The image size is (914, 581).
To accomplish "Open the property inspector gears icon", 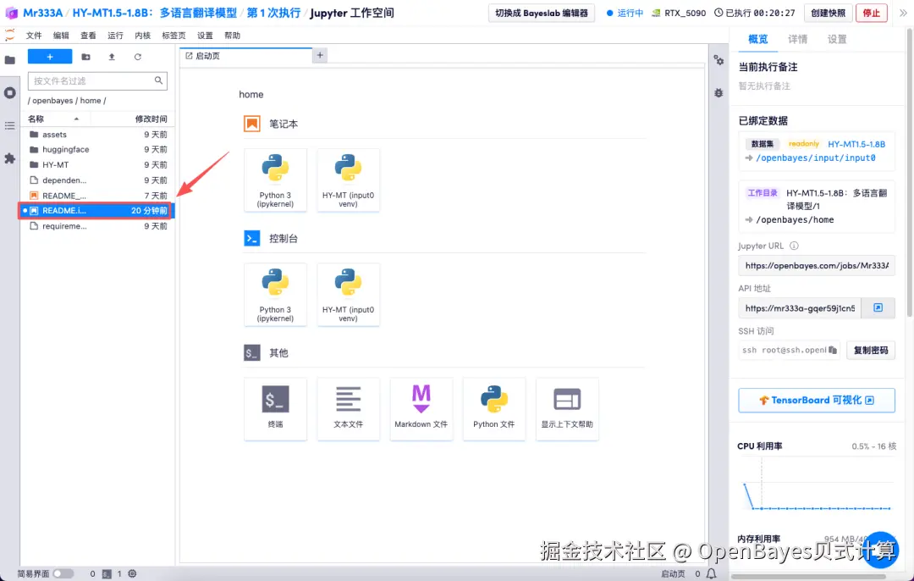I will pyautogui.click(x=719, y=60).
